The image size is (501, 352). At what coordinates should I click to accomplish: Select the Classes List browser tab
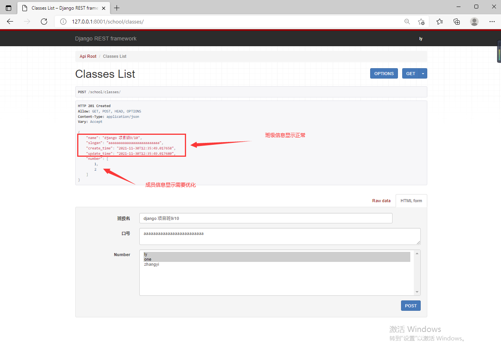point(64,8)
